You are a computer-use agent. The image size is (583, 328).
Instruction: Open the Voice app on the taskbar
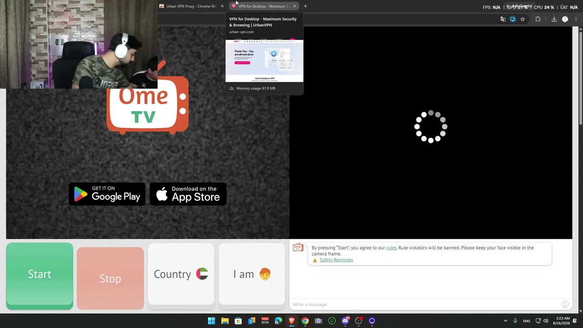coord(265,321)
